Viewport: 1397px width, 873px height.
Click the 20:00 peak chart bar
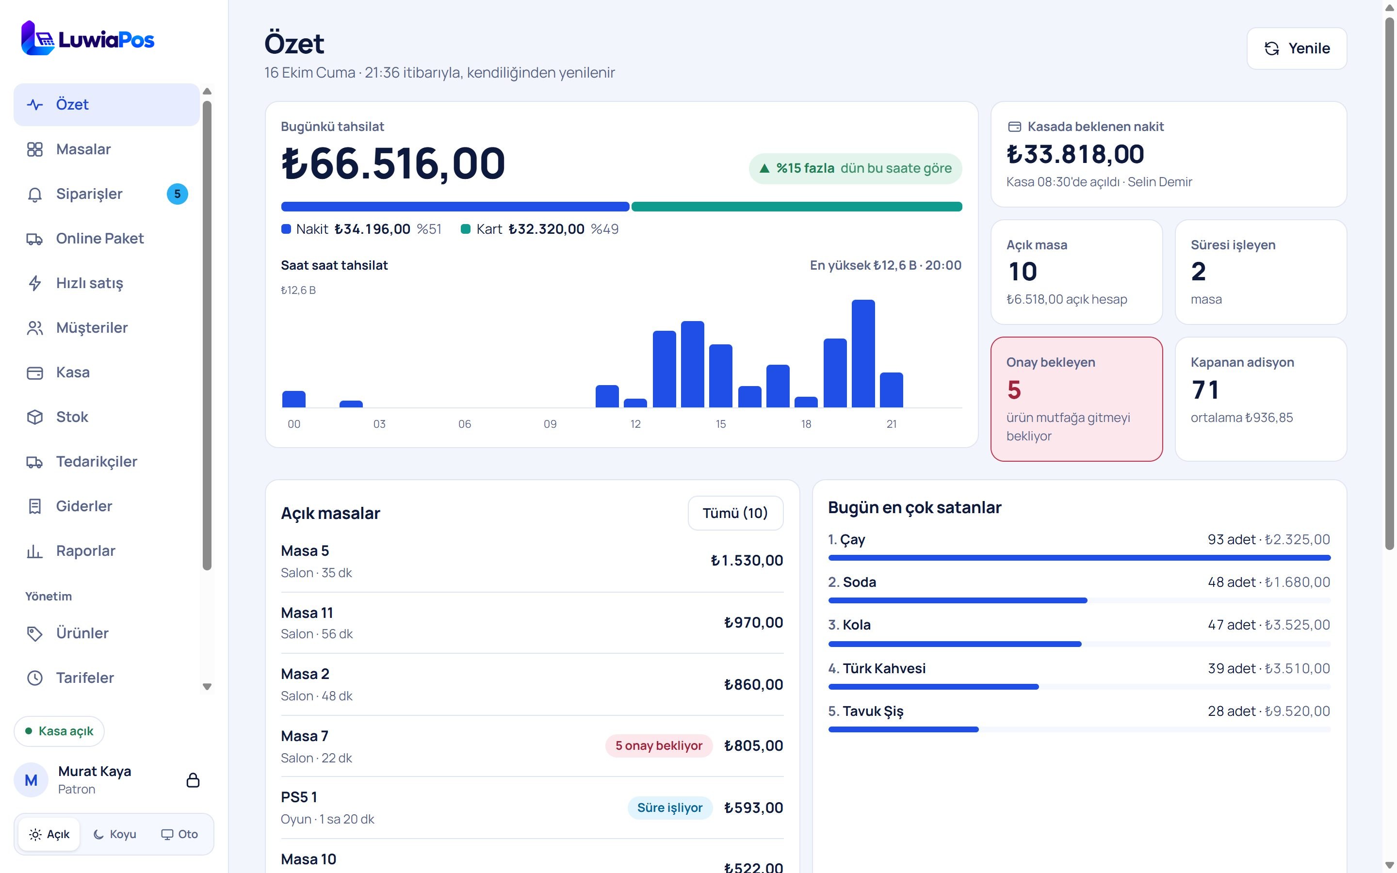pos(863,354)
